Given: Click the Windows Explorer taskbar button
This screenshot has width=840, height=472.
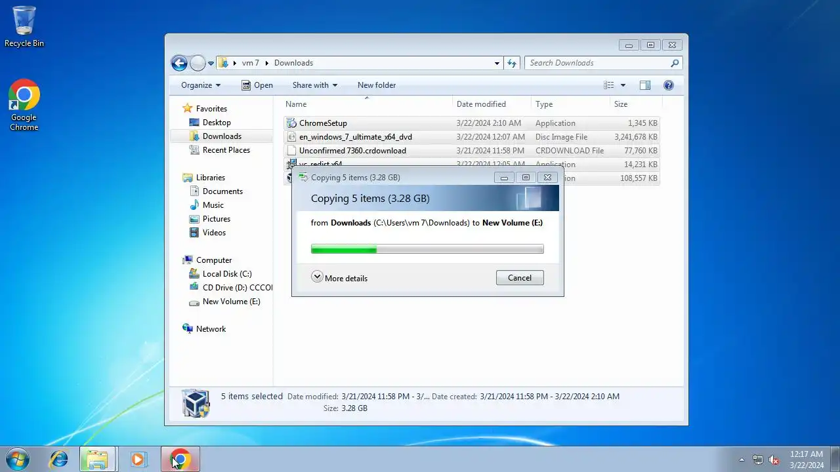Looking at the screenshot, I should tap(98, 460).
